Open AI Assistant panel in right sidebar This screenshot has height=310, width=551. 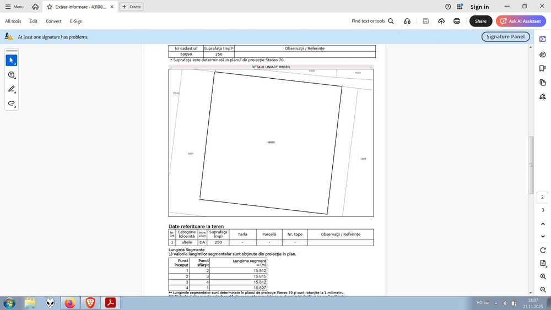[x=543, y=39]
